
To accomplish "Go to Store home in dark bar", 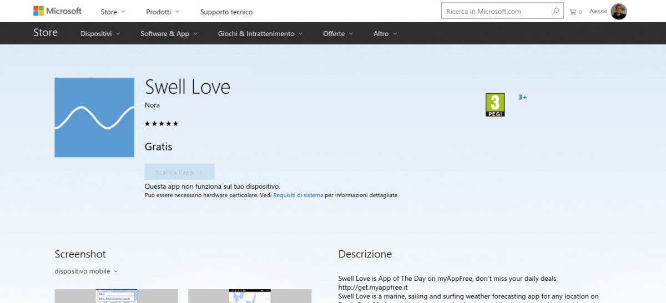I will tap(46, 33).
